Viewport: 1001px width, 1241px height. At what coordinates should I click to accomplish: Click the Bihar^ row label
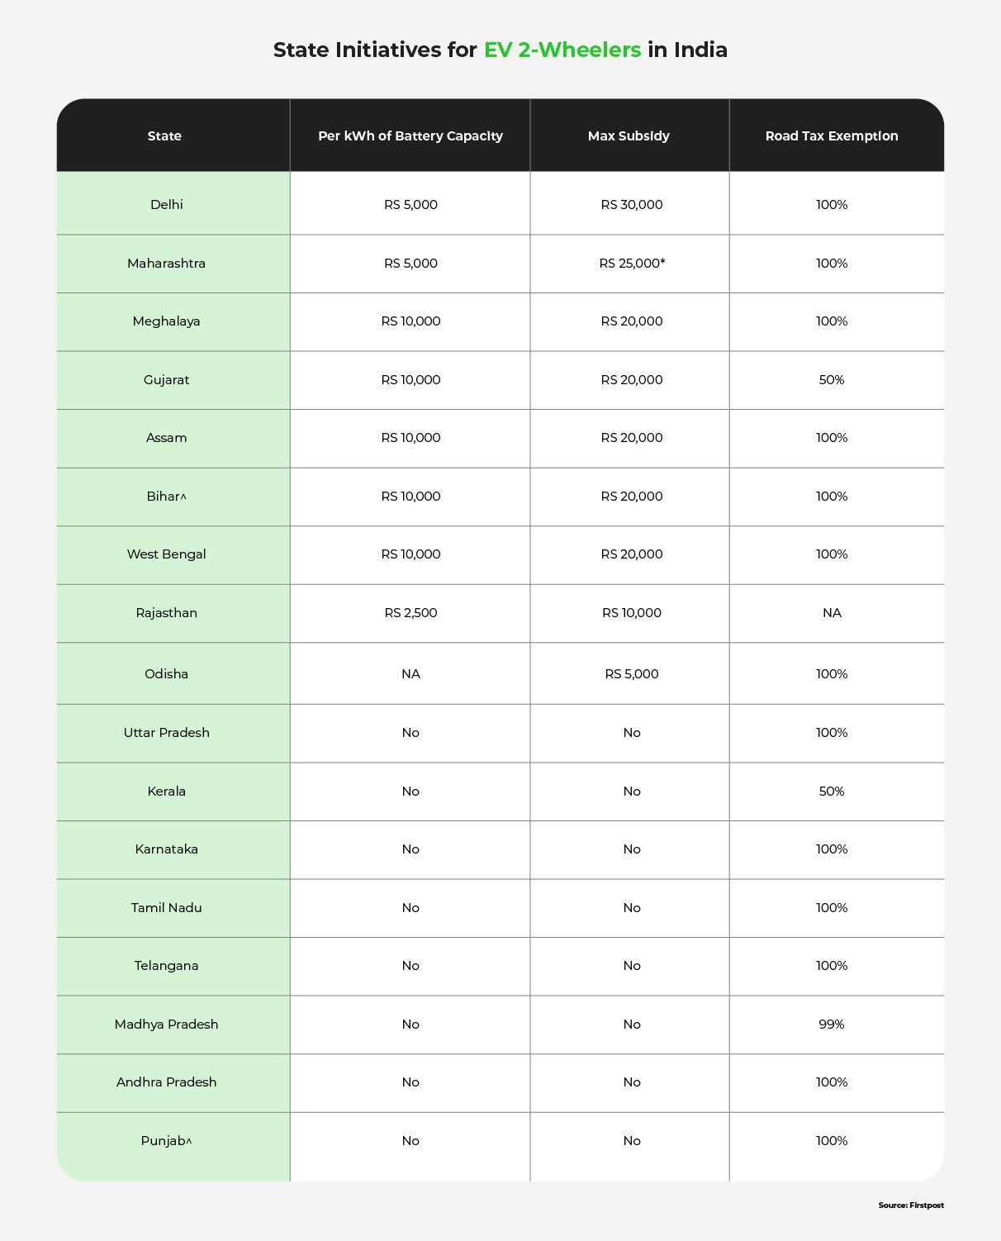[x=167, y=497]
